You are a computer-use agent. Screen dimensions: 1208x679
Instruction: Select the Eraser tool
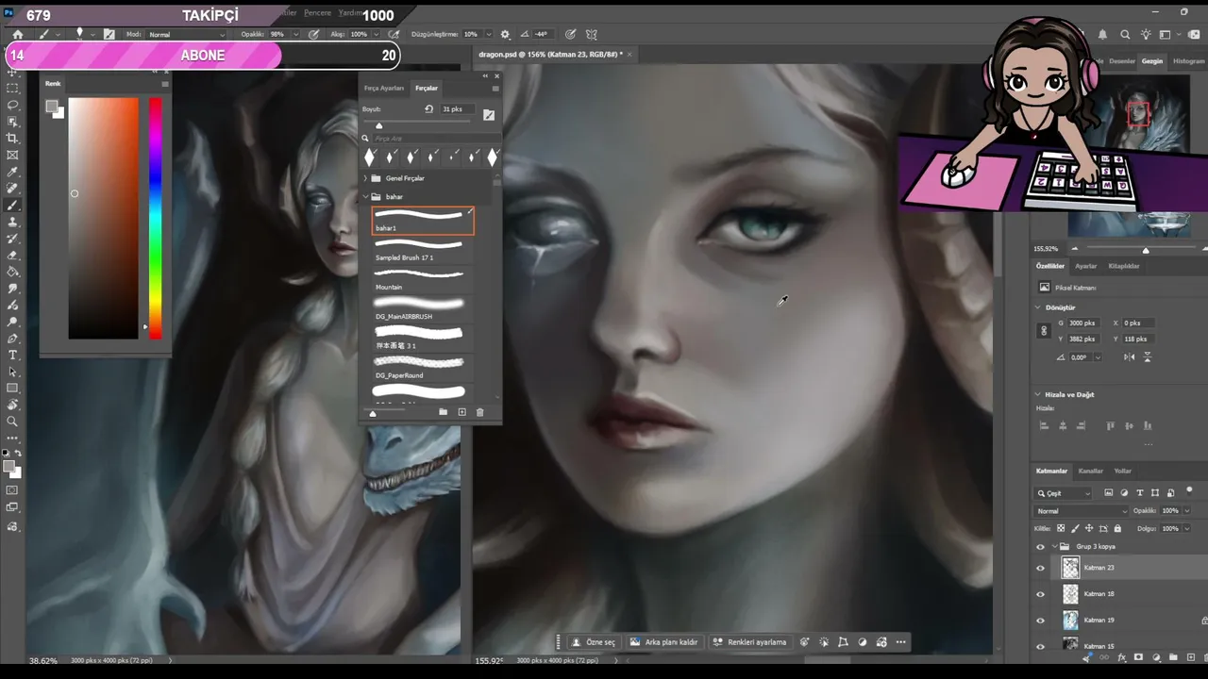tap(12, 256)
